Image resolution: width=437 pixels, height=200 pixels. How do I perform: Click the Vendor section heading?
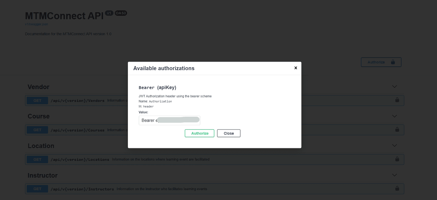coord(38,87)
